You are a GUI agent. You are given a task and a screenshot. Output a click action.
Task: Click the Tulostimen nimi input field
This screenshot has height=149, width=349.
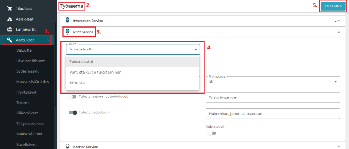click(x=273, y=97)
